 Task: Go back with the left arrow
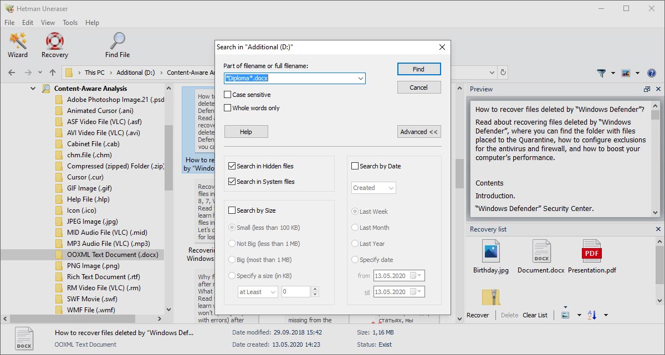point(12,73)
